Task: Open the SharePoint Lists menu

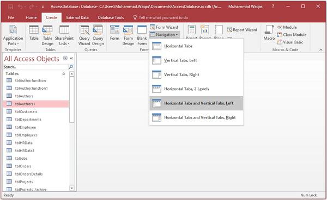Action: [x=64, y=35]
